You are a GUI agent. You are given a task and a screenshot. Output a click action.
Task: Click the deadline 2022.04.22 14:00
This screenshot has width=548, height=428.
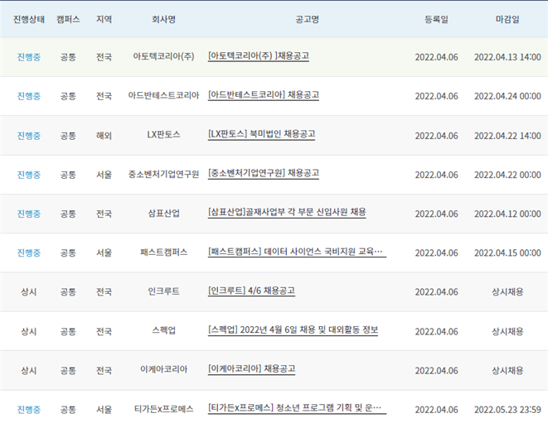507,136
